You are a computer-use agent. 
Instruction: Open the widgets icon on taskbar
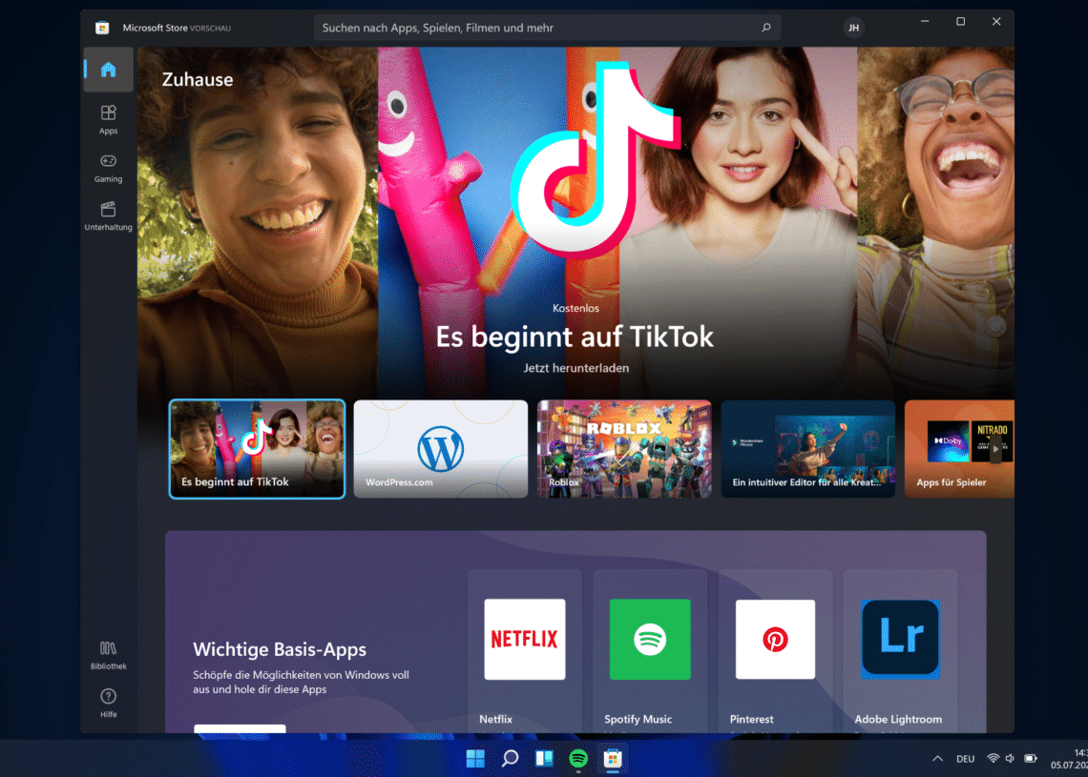(544, 759)
